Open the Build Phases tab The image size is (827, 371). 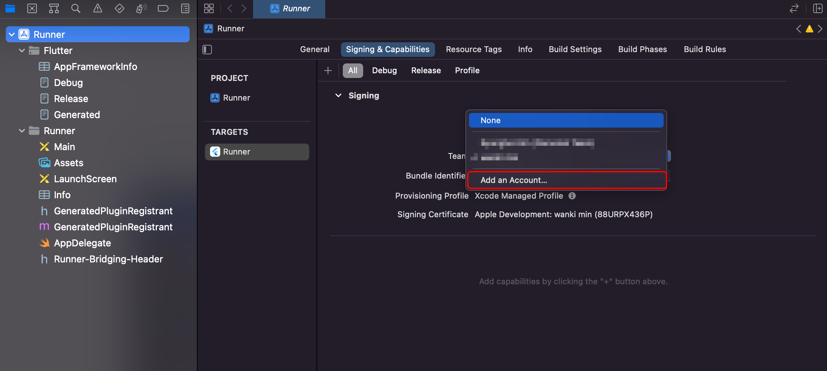642,50
